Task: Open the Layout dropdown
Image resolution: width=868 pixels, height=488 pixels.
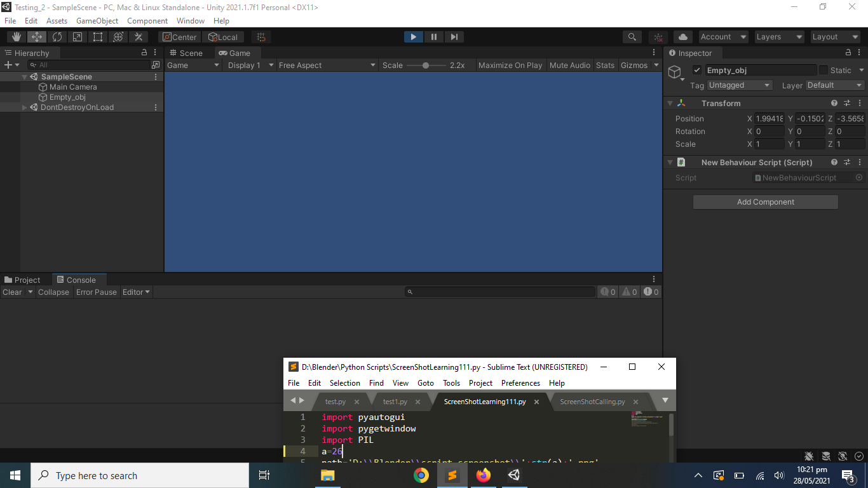Action: pos(835,37)
